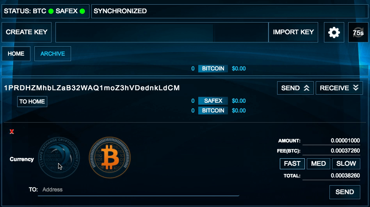Select the Safe Exchange coin currency icon
370x207 pixels.
point(59,158)
